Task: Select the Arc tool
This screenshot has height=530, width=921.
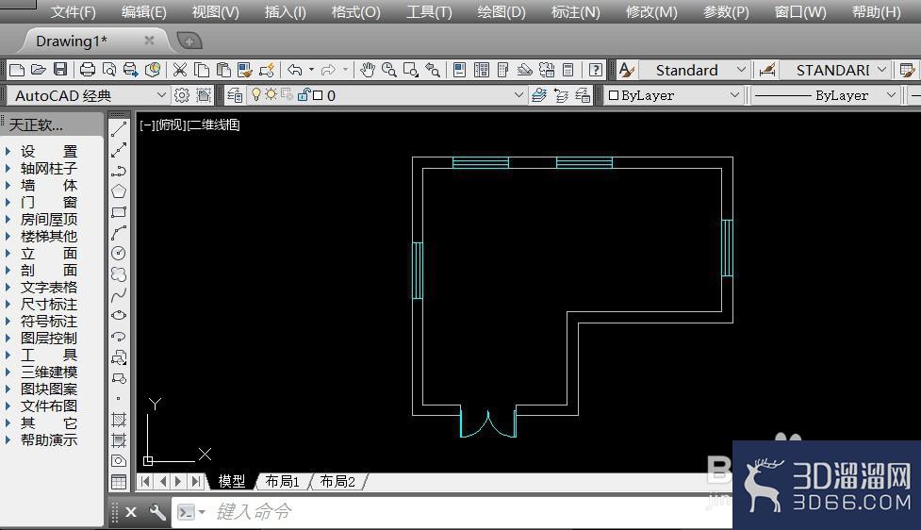Action: pos(119,233)
